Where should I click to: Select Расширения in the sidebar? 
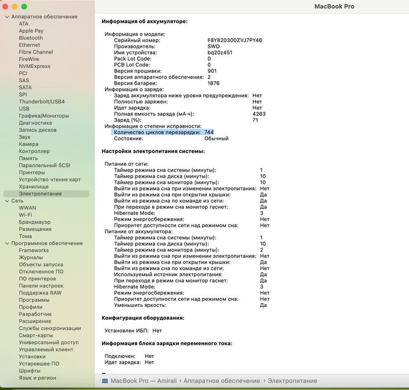point(35,321)
